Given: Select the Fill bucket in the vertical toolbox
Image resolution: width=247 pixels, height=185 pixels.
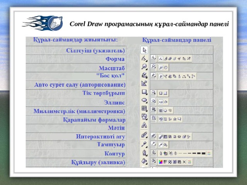Looking at the screenshot, I should pyautogui.click(x=144, y=161).
